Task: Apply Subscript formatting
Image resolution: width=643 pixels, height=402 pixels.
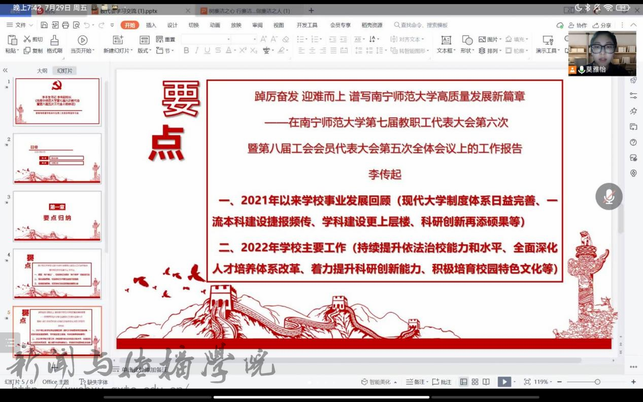Action: [254, 50]
